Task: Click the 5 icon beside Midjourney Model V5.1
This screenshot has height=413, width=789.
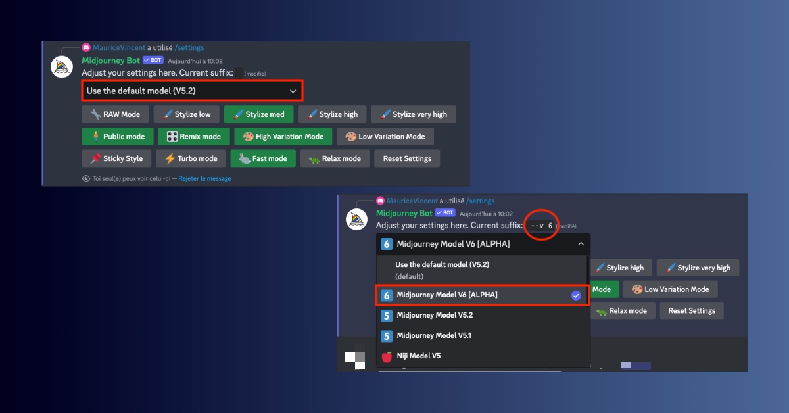Action: tap(387, 336)
